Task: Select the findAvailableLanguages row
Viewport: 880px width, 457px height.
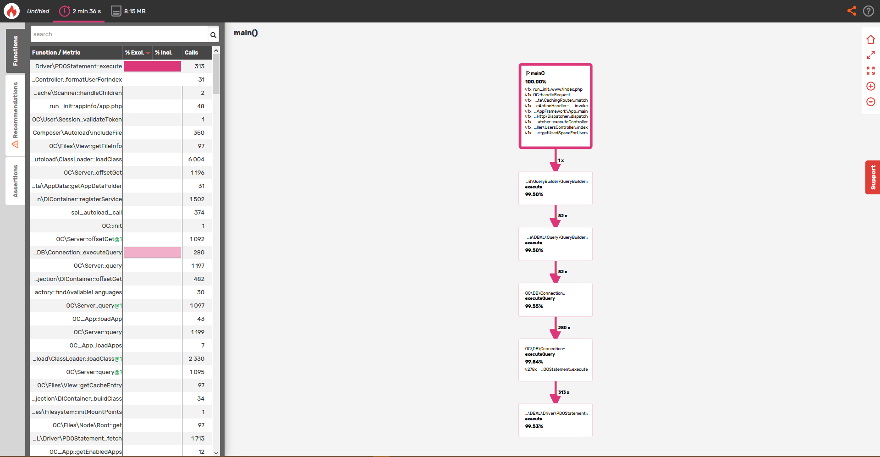Action: coord(121,292)
